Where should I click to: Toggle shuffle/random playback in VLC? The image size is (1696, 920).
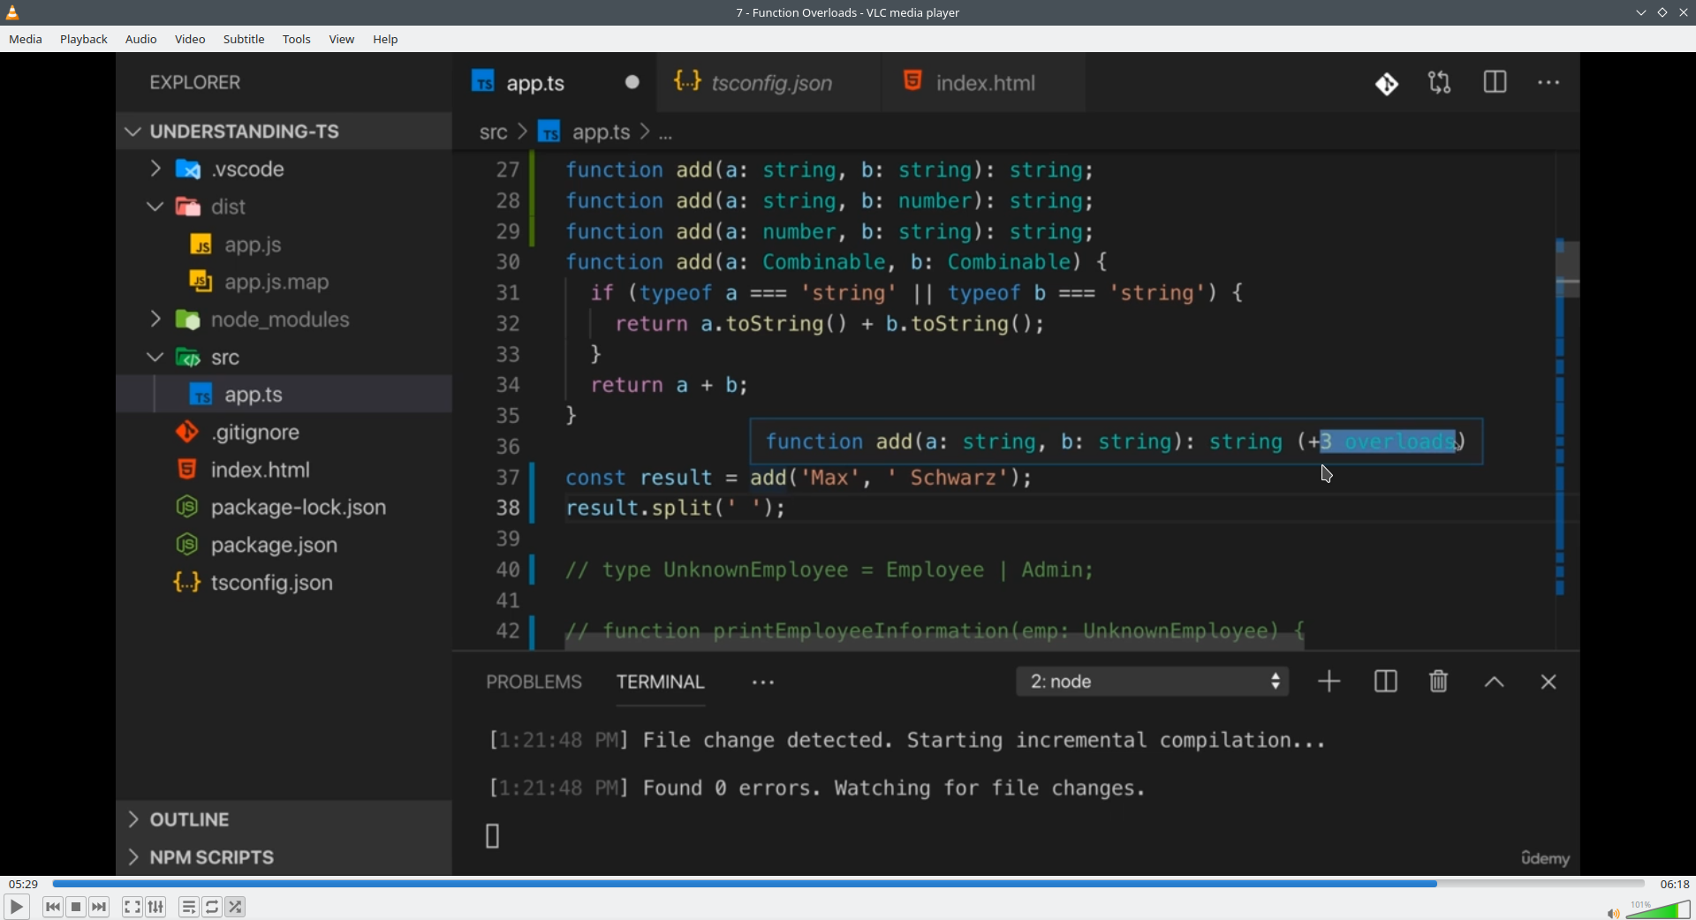(x=236, y=907)
